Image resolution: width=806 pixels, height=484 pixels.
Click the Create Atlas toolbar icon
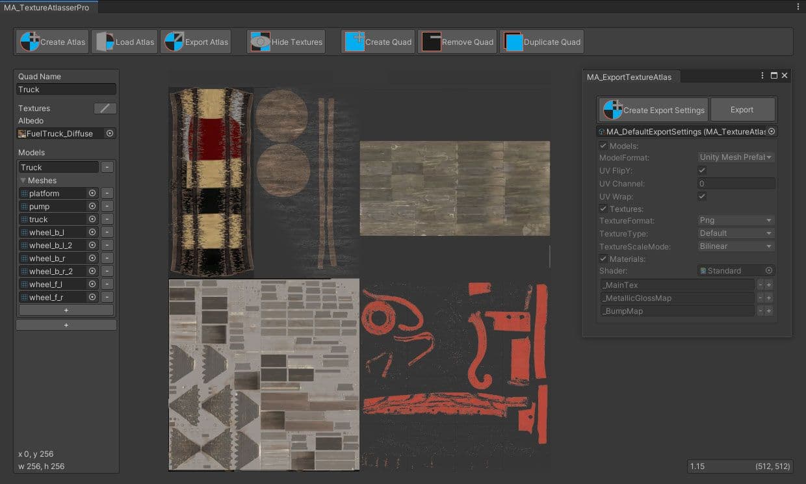click(x=28, y=41)
